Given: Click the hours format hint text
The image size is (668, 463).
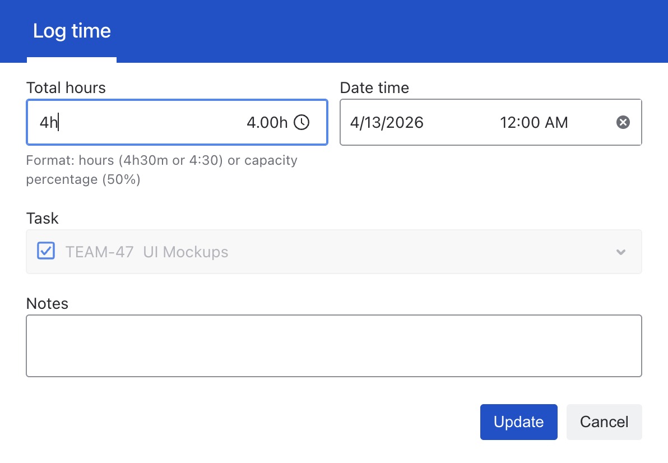Looking at the screenshot, I should click(x=161, y=170).
